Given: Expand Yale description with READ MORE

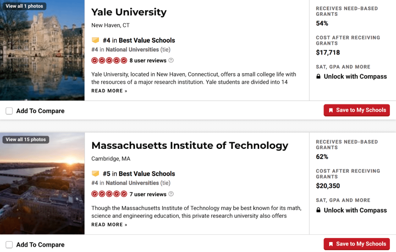Looking at the screenshot, I should coord(109,91).
